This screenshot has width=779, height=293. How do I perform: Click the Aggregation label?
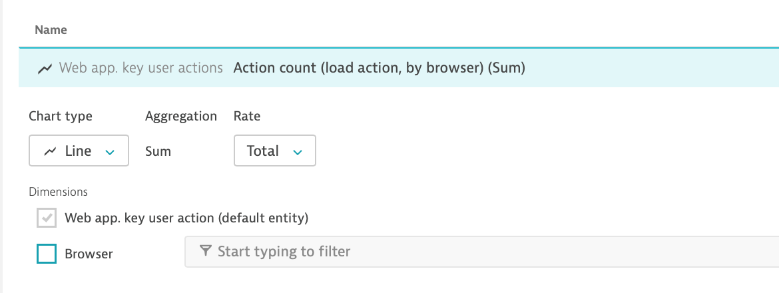coord(181,116)
